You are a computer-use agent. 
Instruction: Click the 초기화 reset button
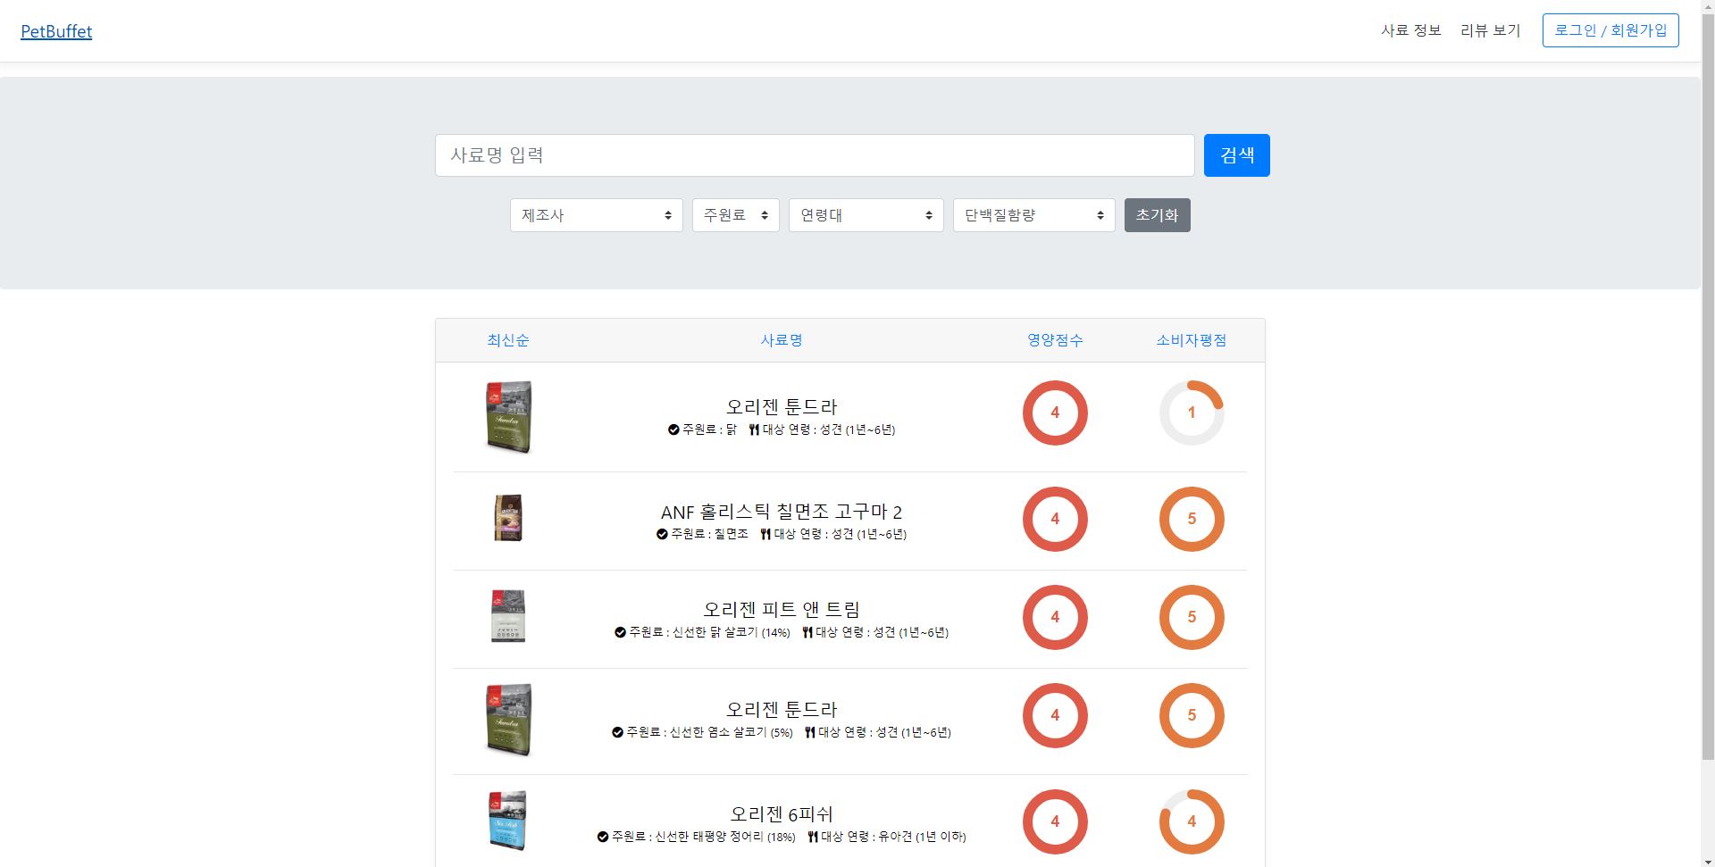tap(1158, 215)
